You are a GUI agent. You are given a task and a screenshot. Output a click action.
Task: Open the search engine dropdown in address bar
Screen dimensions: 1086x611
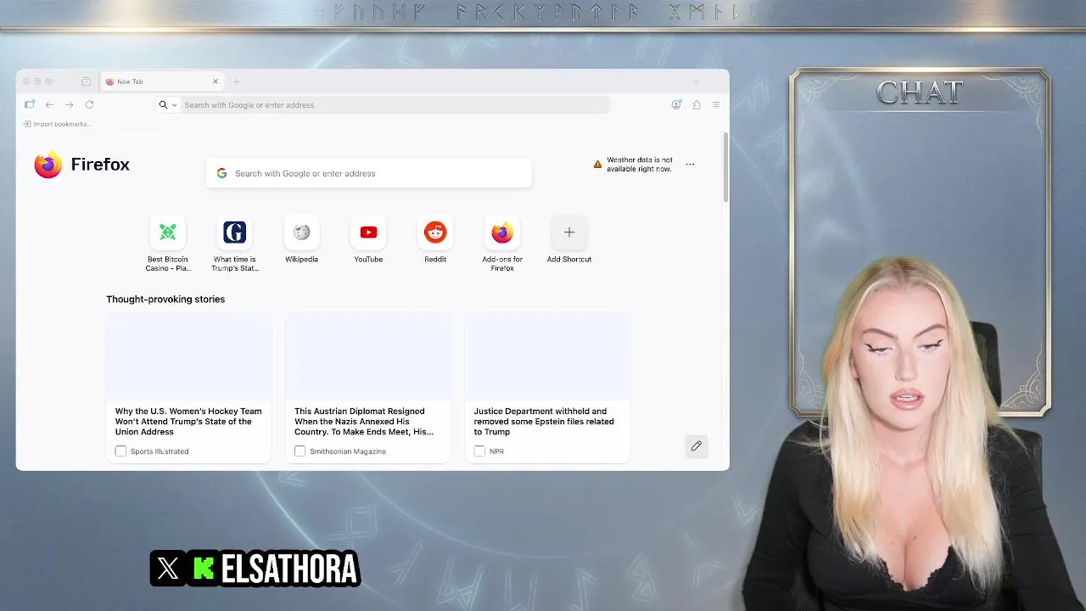[x=167, y=104]
